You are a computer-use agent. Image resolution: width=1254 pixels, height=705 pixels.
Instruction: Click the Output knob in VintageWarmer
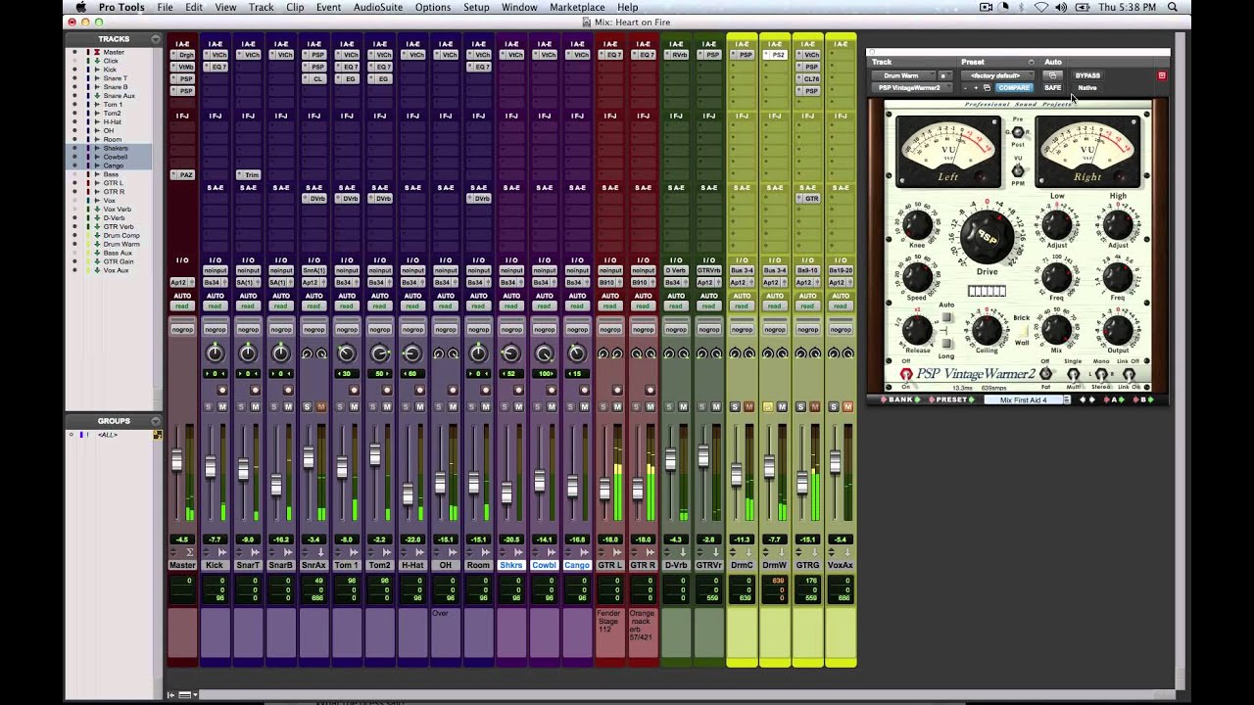1118,329
